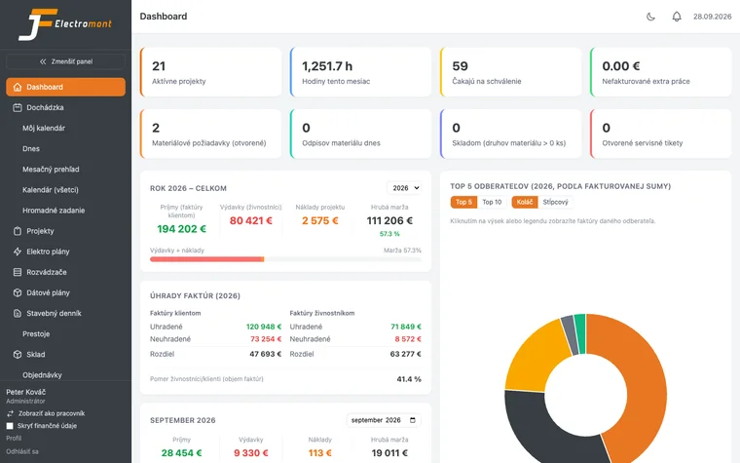Open Materiálové požiadavky (otvorené) card
This screenshot has width=740, height=463.
[x=210, y=134]
